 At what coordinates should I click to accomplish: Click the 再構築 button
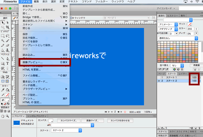196,65
